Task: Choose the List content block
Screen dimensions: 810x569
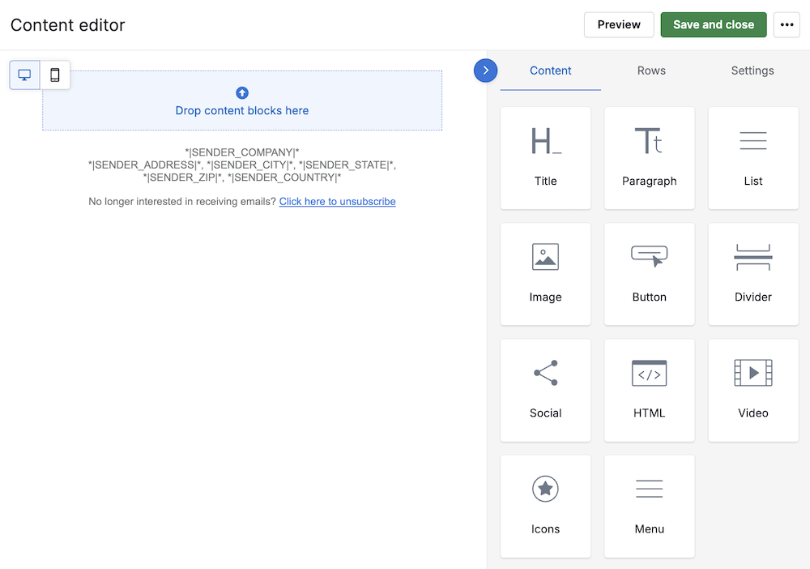Action: click(x=752, y=158)
